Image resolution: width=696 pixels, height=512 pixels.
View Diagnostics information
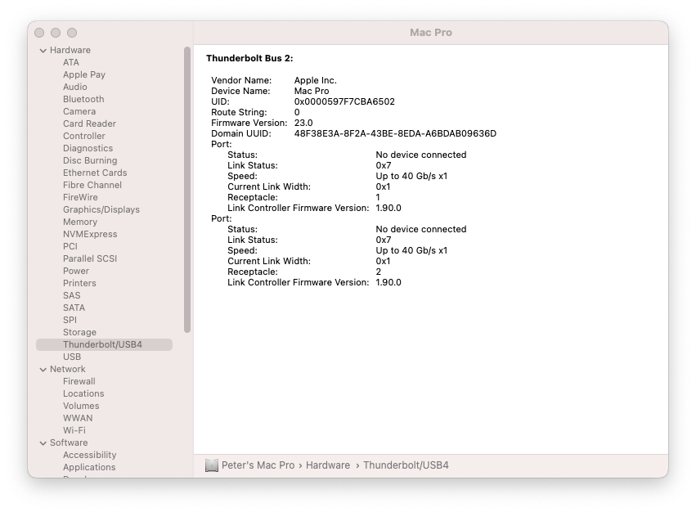tap(88, 148)
